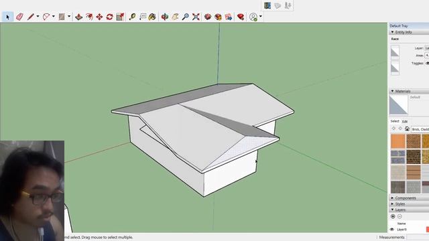Click the top floating toolbar download-arrow icon
Image resolution: width=429 pixels, height=241 pixels.
(x=288, y=5)
